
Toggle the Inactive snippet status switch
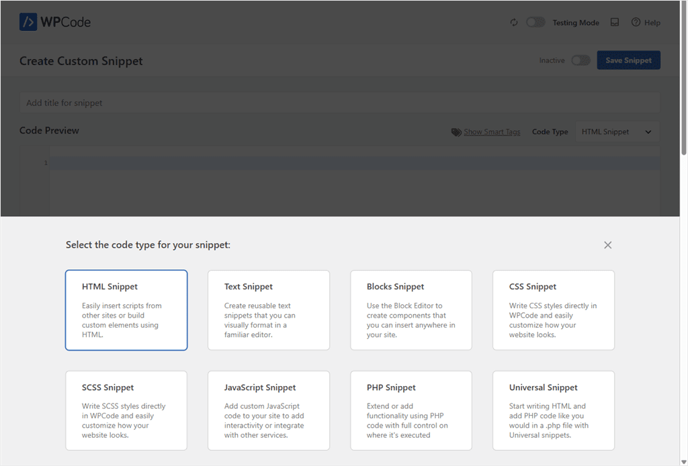(580, 60)
